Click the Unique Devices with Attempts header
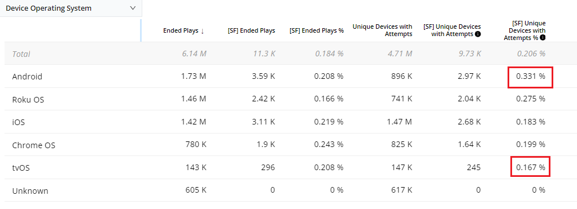The width and height of the screenshot is (577, 209). pos(382,30)
